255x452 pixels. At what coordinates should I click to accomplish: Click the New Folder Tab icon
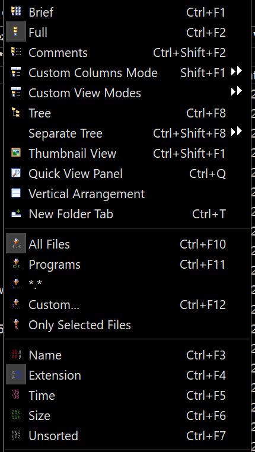click(x=16, y=214)
